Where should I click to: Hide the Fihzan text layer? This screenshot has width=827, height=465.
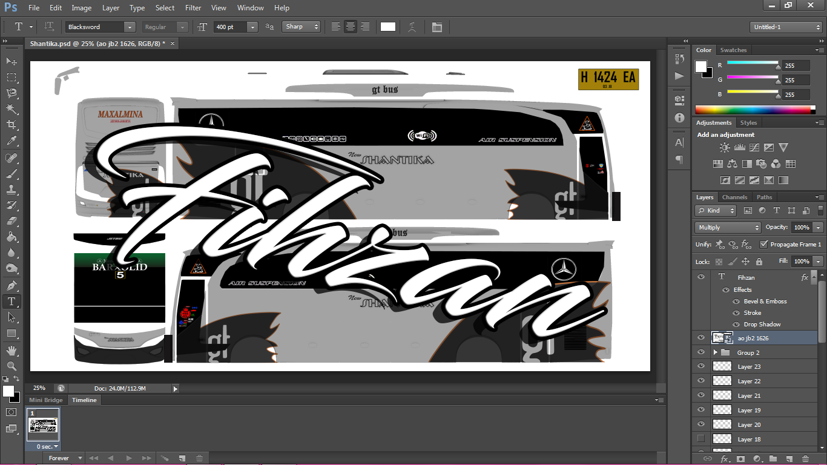click(x=701, y=277)
